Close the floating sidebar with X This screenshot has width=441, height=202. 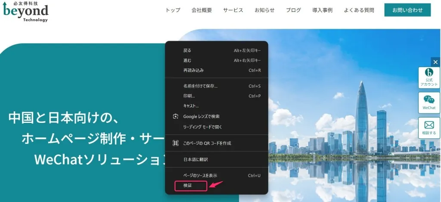435,62
